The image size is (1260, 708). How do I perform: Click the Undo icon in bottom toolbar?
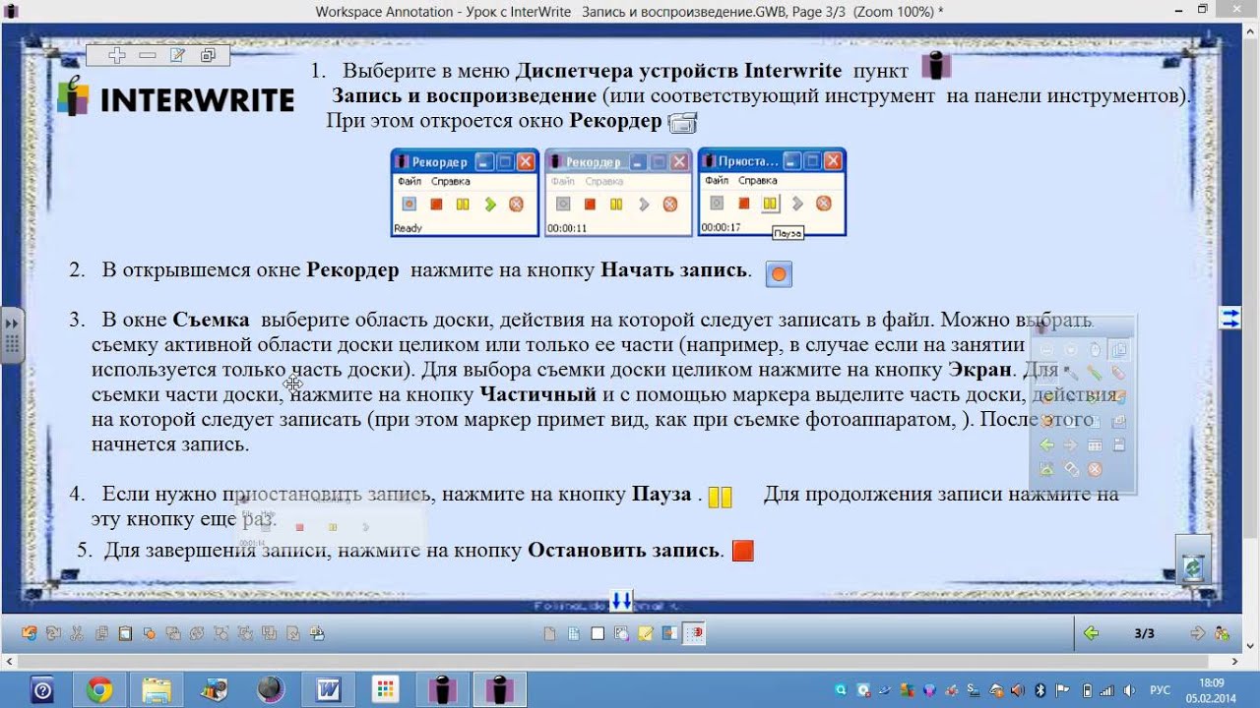click(30, 633)
